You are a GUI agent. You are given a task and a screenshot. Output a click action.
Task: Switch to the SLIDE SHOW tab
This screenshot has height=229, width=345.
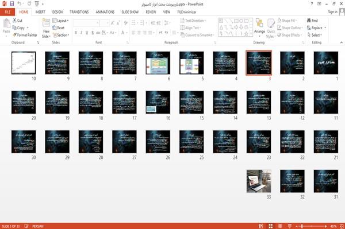point(130,12)
